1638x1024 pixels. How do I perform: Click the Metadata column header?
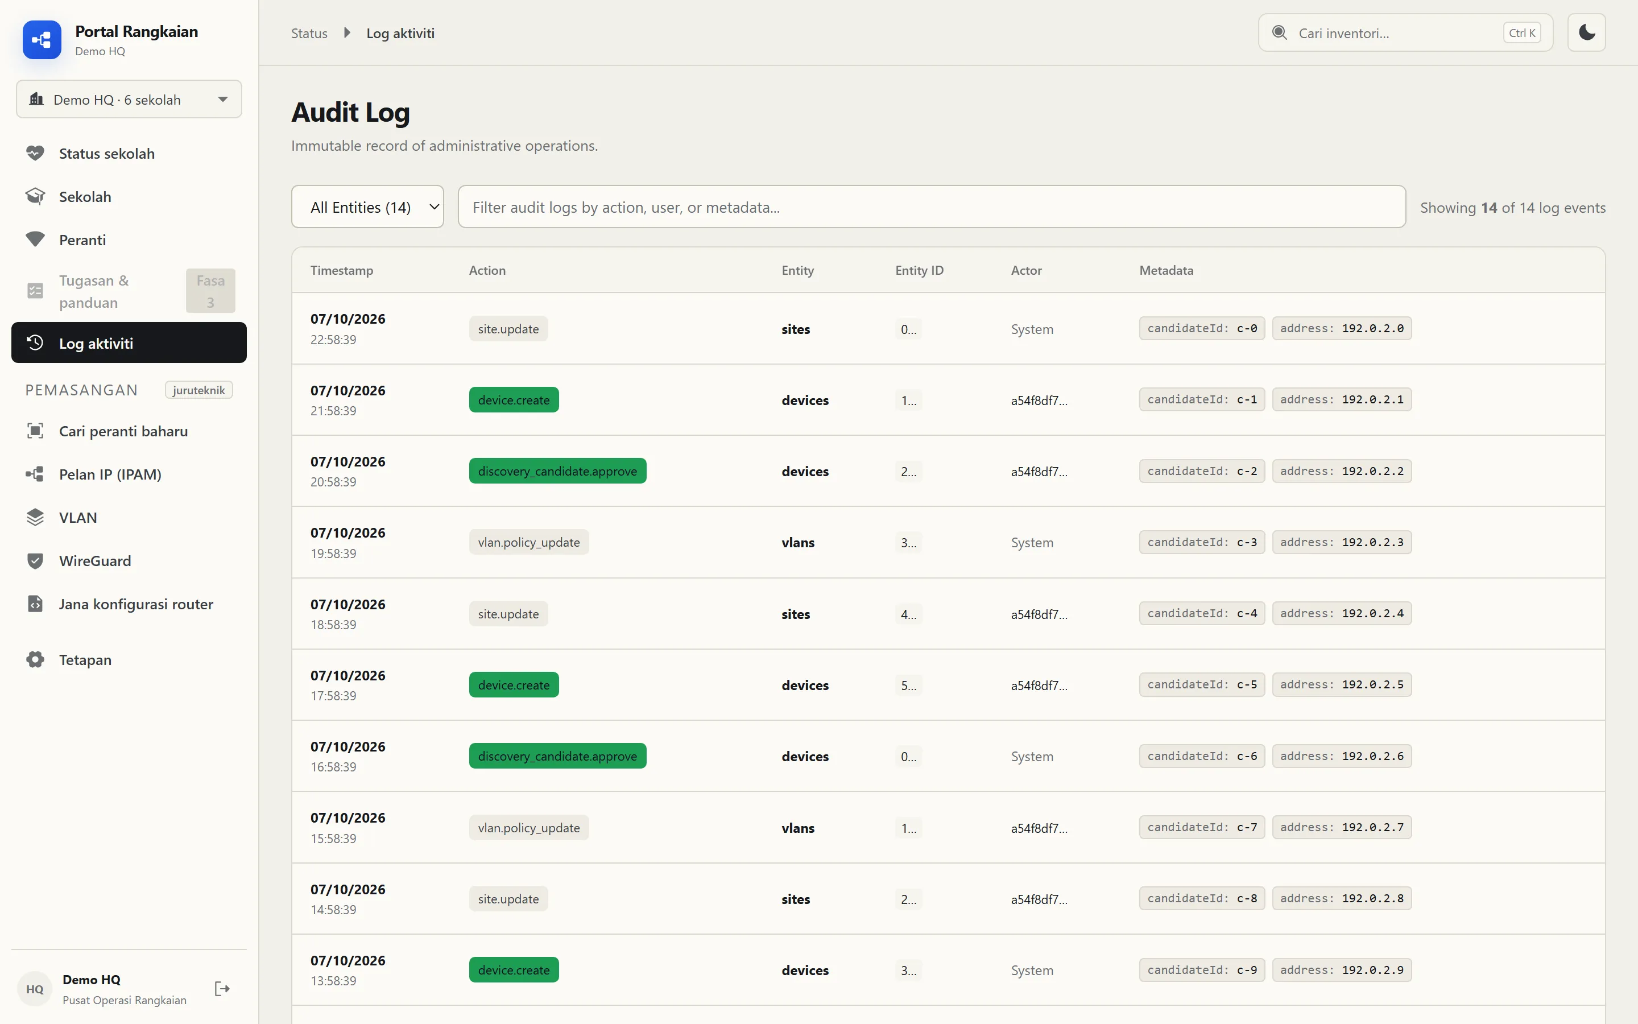tap(1167, 270)
